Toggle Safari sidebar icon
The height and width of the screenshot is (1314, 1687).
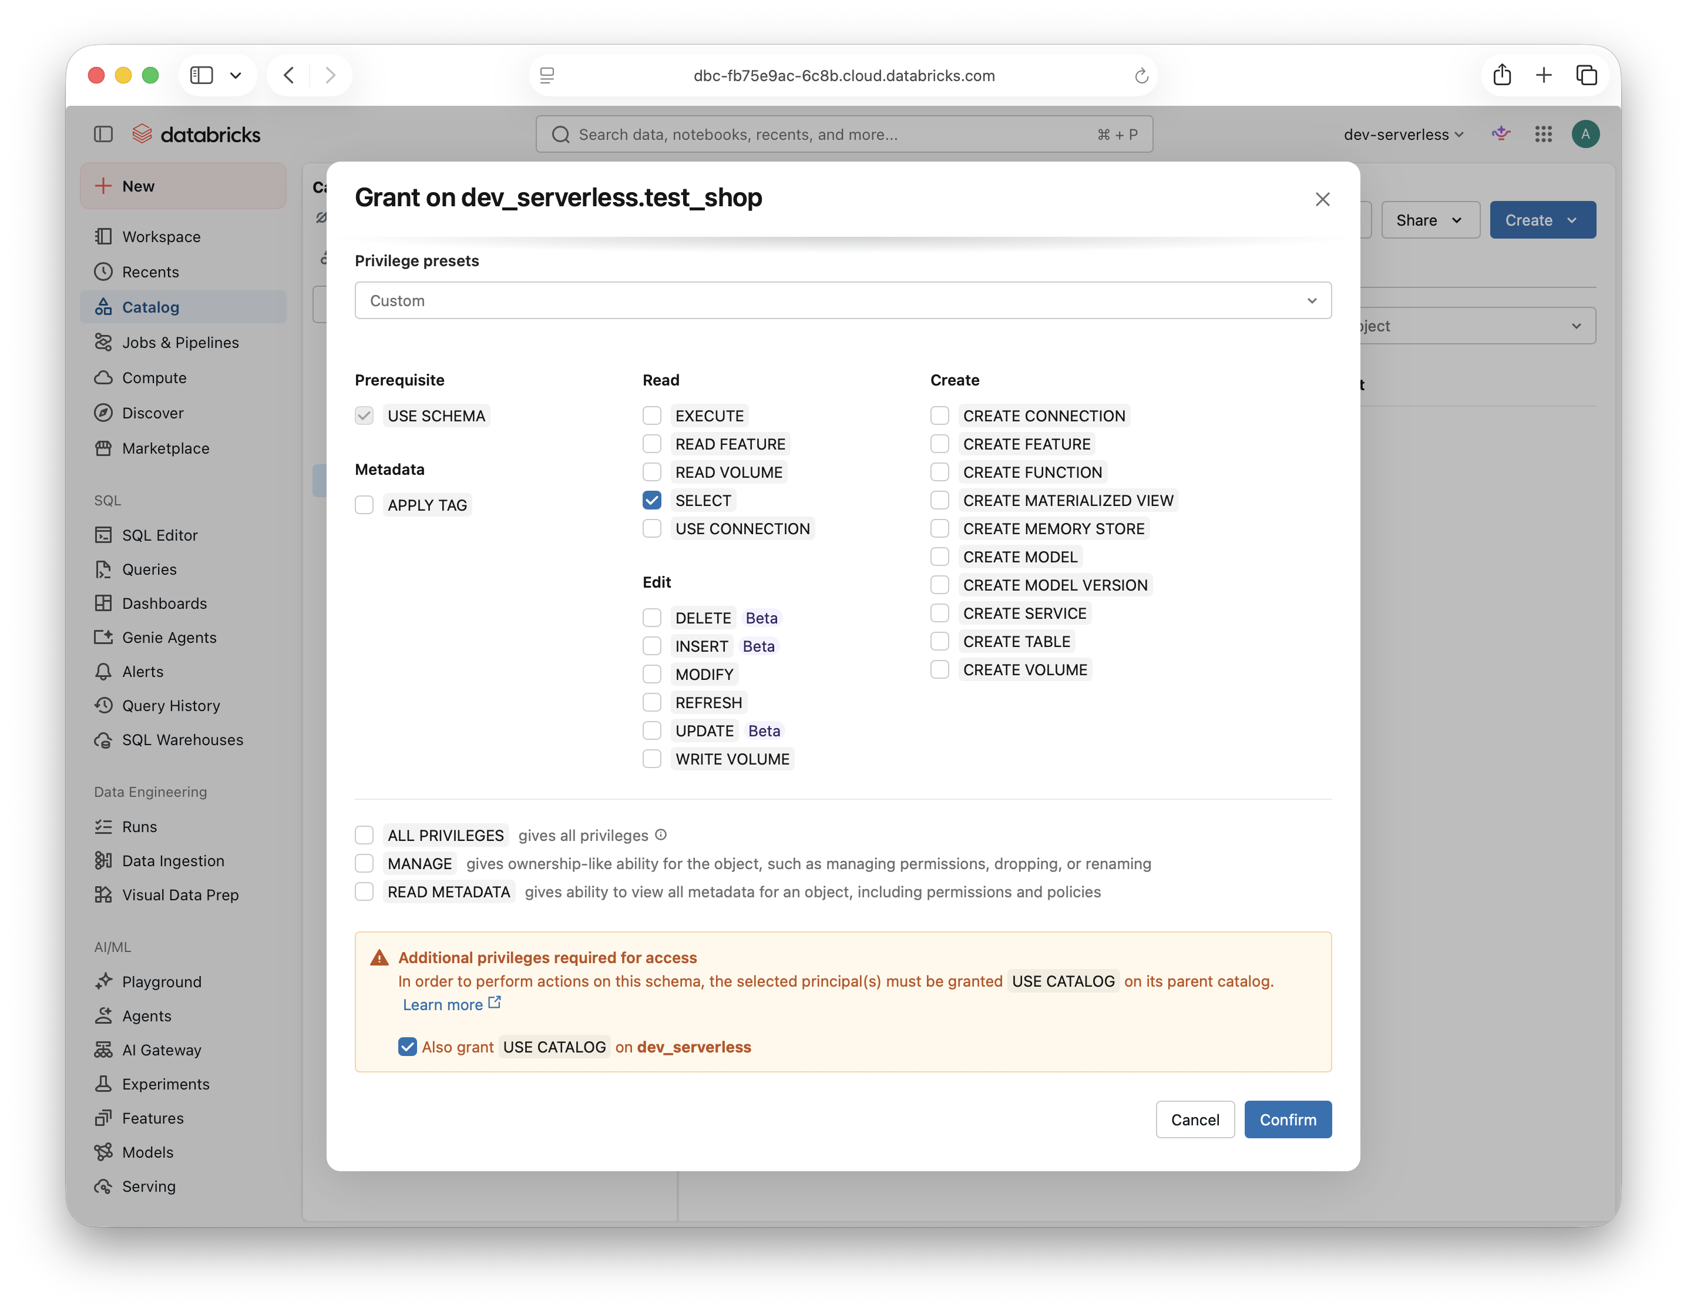(x=201, y=75)
